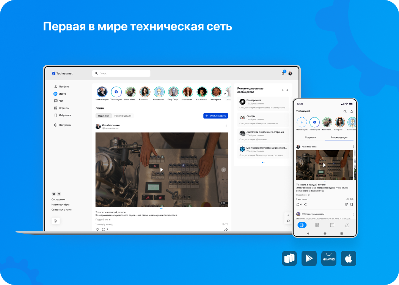
Task: Tap search icon in phone header
Action: pyautogui.click(x=345, y=111)
